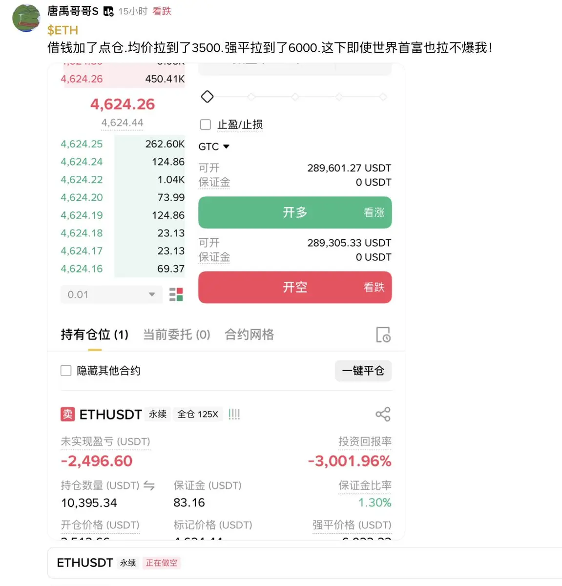
Task: Open the 全仓 125X leverage selector
Action: [x=198, y=414]
